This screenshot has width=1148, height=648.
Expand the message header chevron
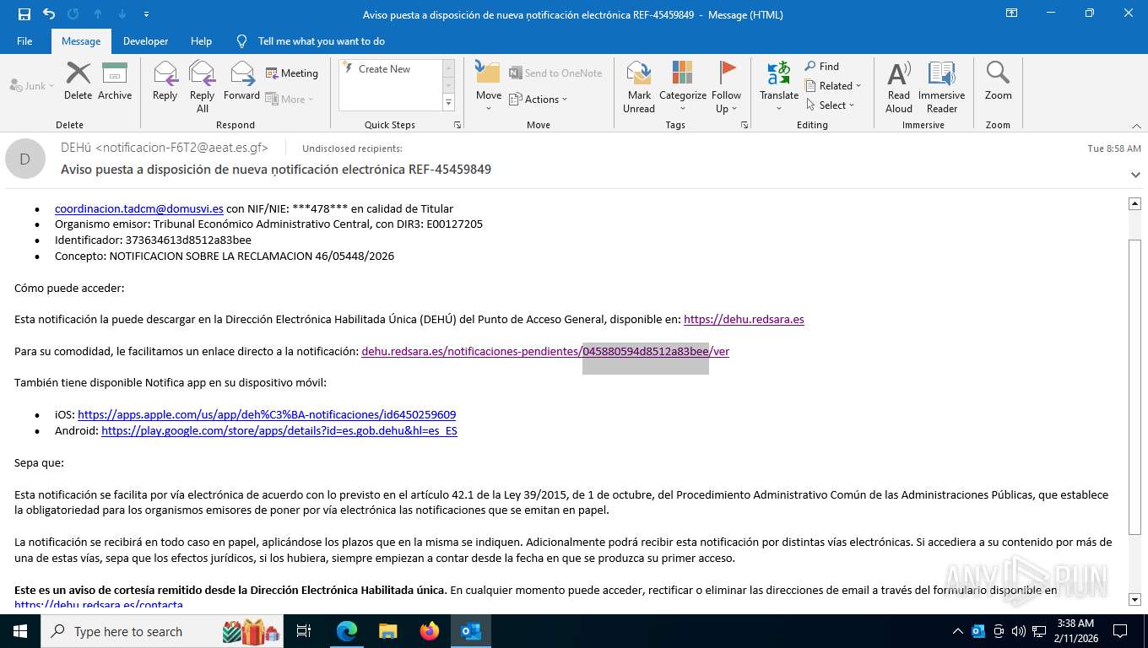click(x=1135, y=175)
